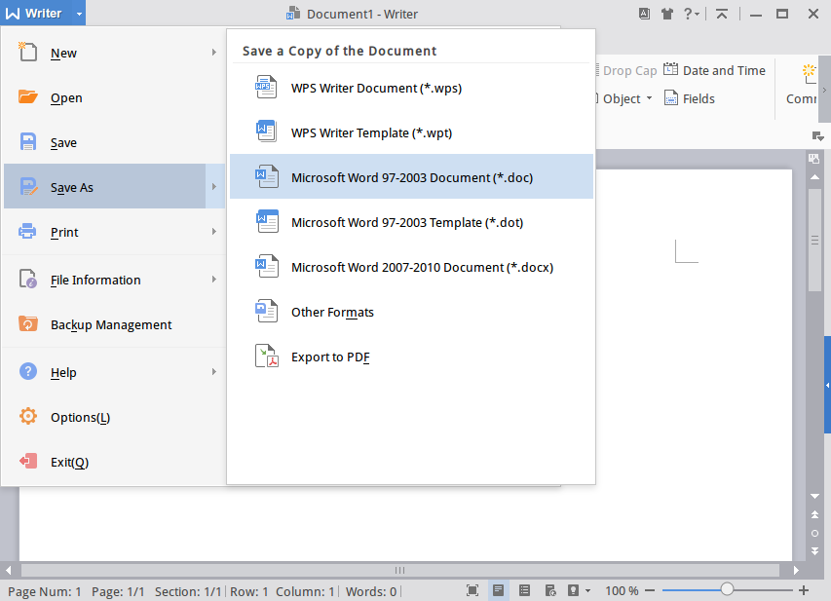831x601 pixels.
Task: Open the Writer application menu button
Action: point(43,14)
